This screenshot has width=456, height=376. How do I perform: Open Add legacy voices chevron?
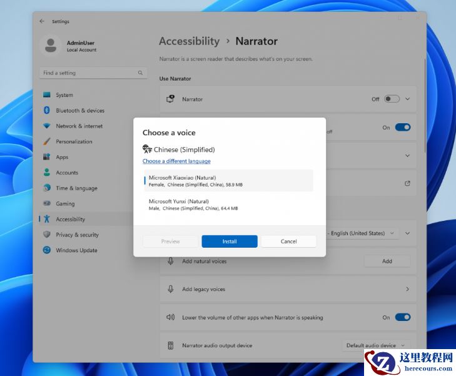point(407,289)
